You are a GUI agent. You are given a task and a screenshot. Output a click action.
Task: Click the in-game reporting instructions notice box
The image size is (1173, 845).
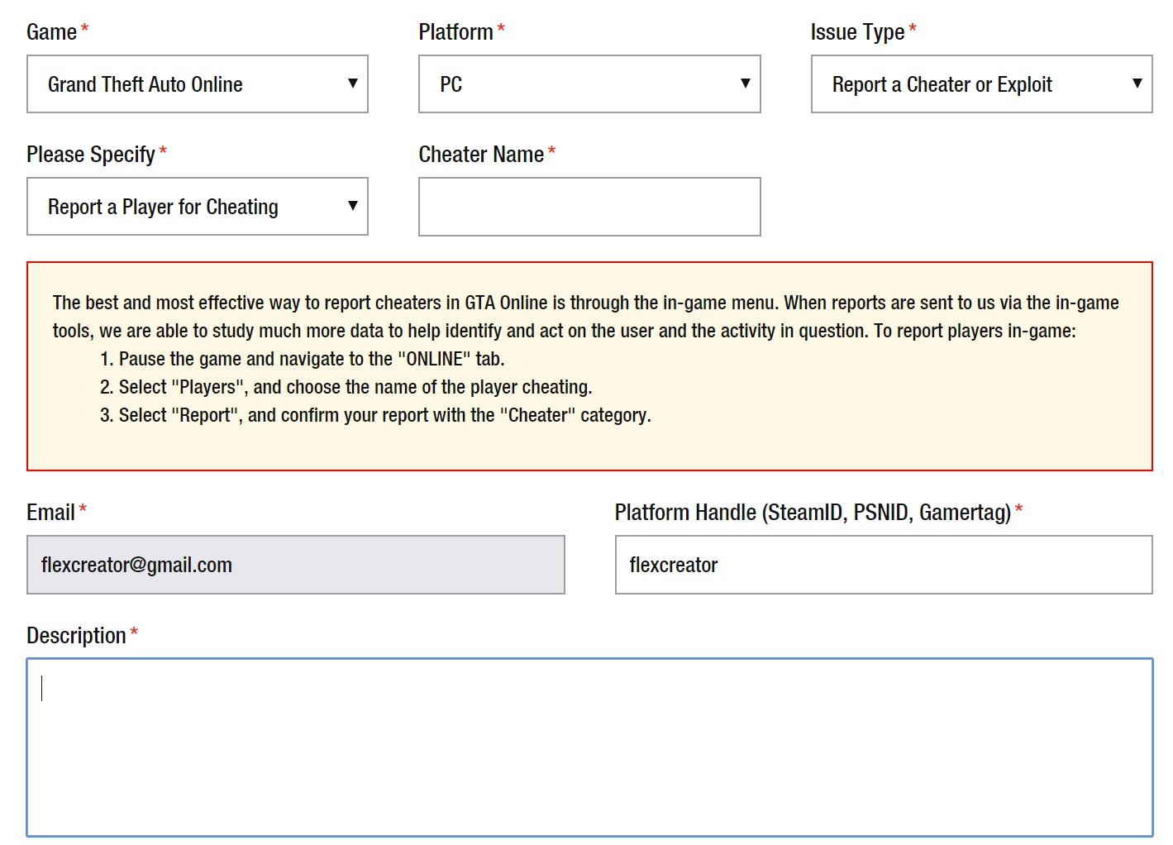(x=589, y=365)
